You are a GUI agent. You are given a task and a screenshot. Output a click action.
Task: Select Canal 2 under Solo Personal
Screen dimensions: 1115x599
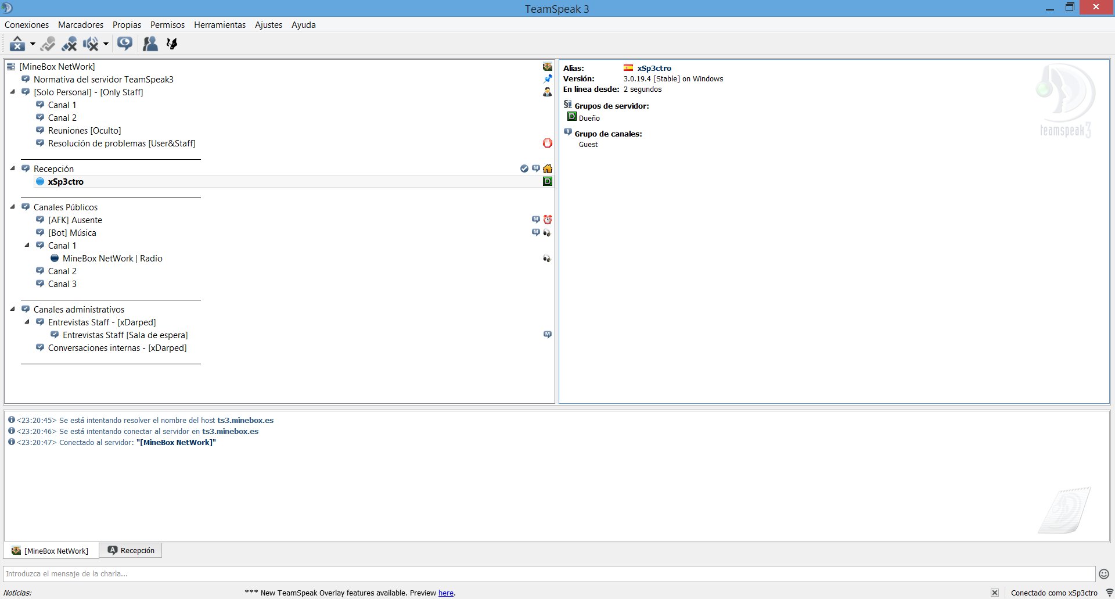pos(62,118)
